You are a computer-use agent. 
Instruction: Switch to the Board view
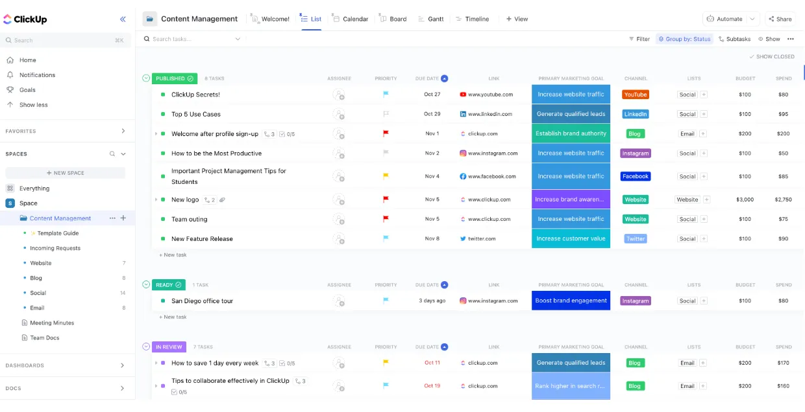393,19
